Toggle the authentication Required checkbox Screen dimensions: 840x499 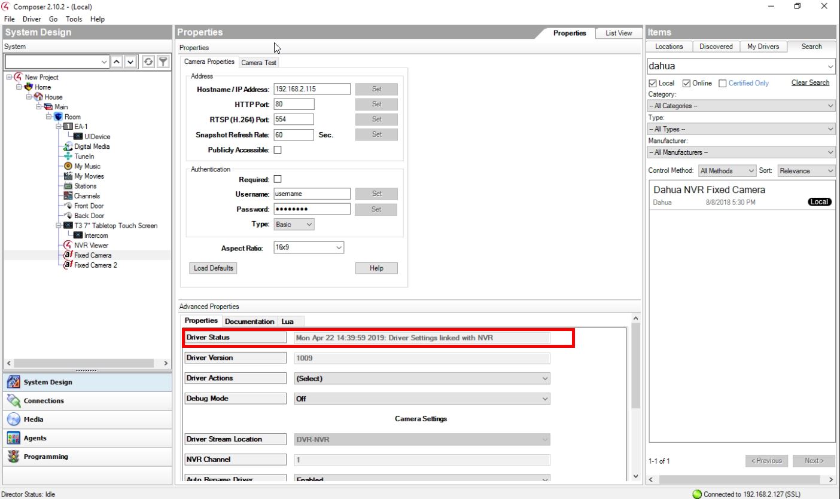coord(278,179)
